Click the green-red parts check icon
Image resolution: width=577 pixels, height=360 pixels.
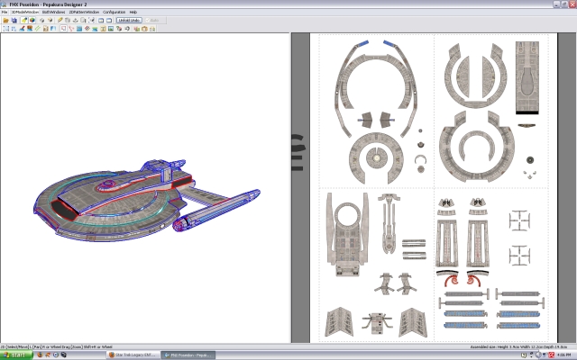119,28
